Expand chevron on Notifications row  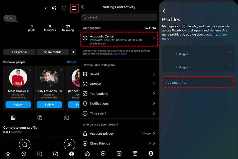coord(154,103)
